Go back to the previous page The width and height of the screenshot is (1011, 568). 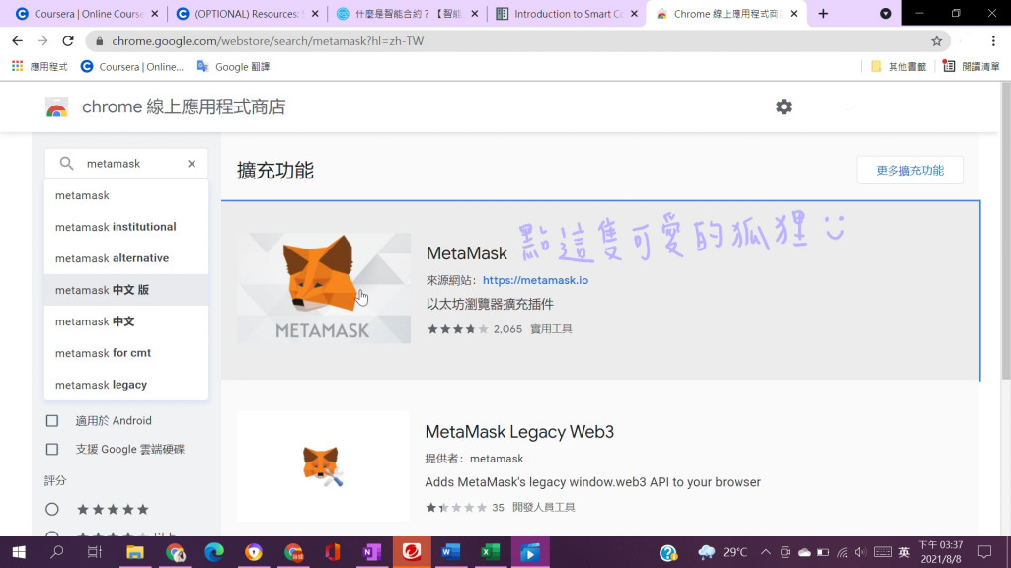click(18, 41)
